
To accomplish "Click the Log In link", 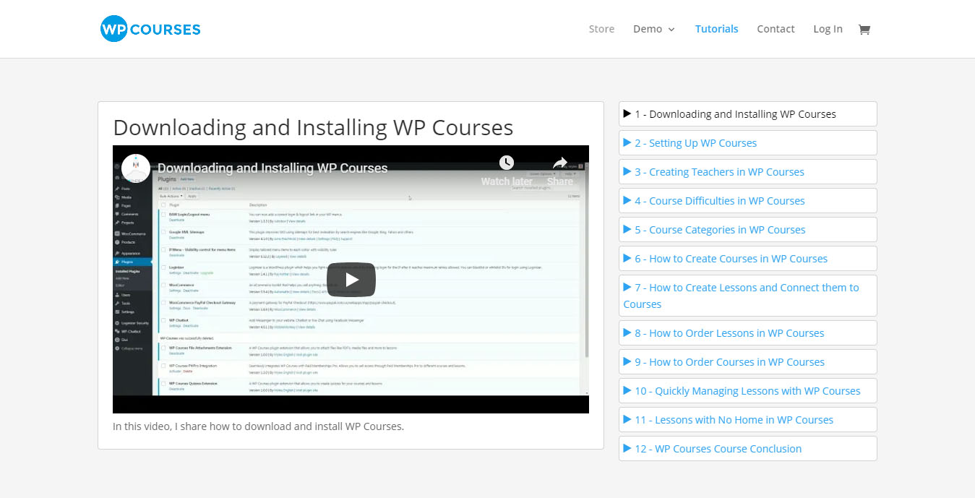I will (828, 29).
